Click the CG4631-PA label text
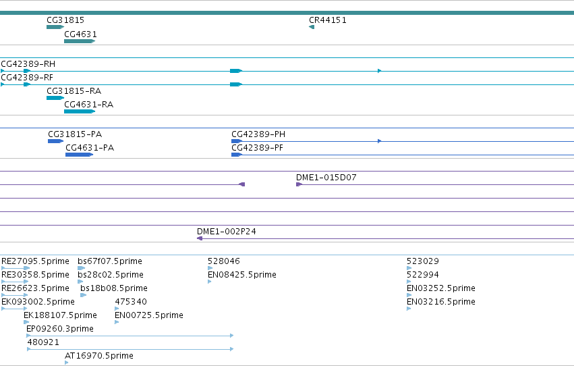 point(90,148)
